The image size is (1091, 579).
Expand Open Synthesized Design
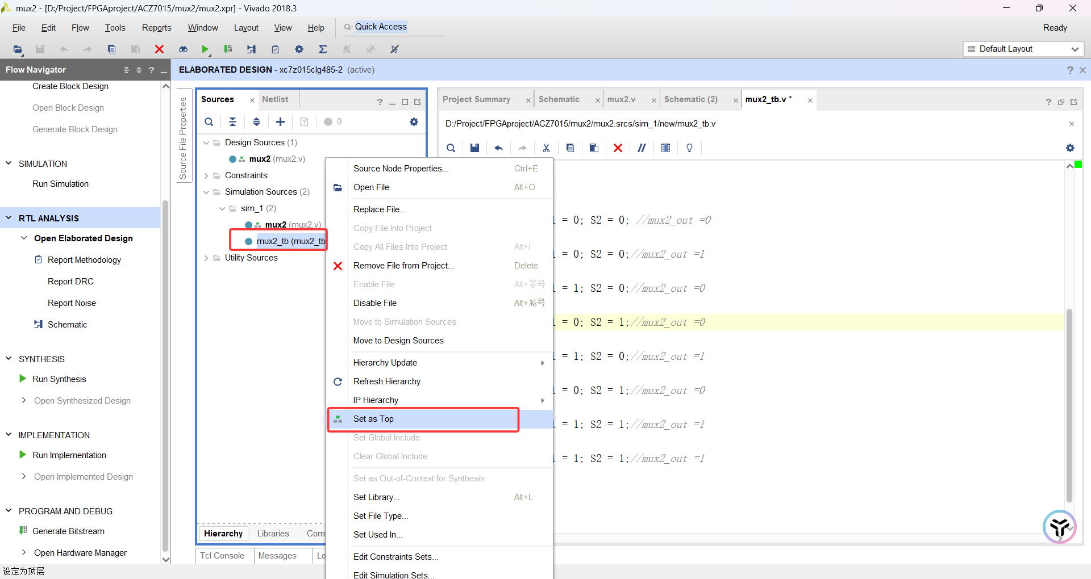pos(23,400)
